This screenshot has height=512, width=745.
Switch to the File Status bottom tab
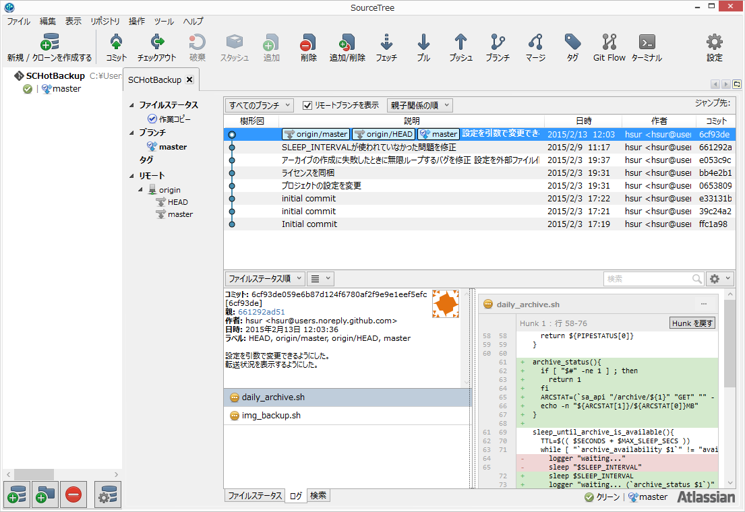pyautogui.click(x=255, y=496)
